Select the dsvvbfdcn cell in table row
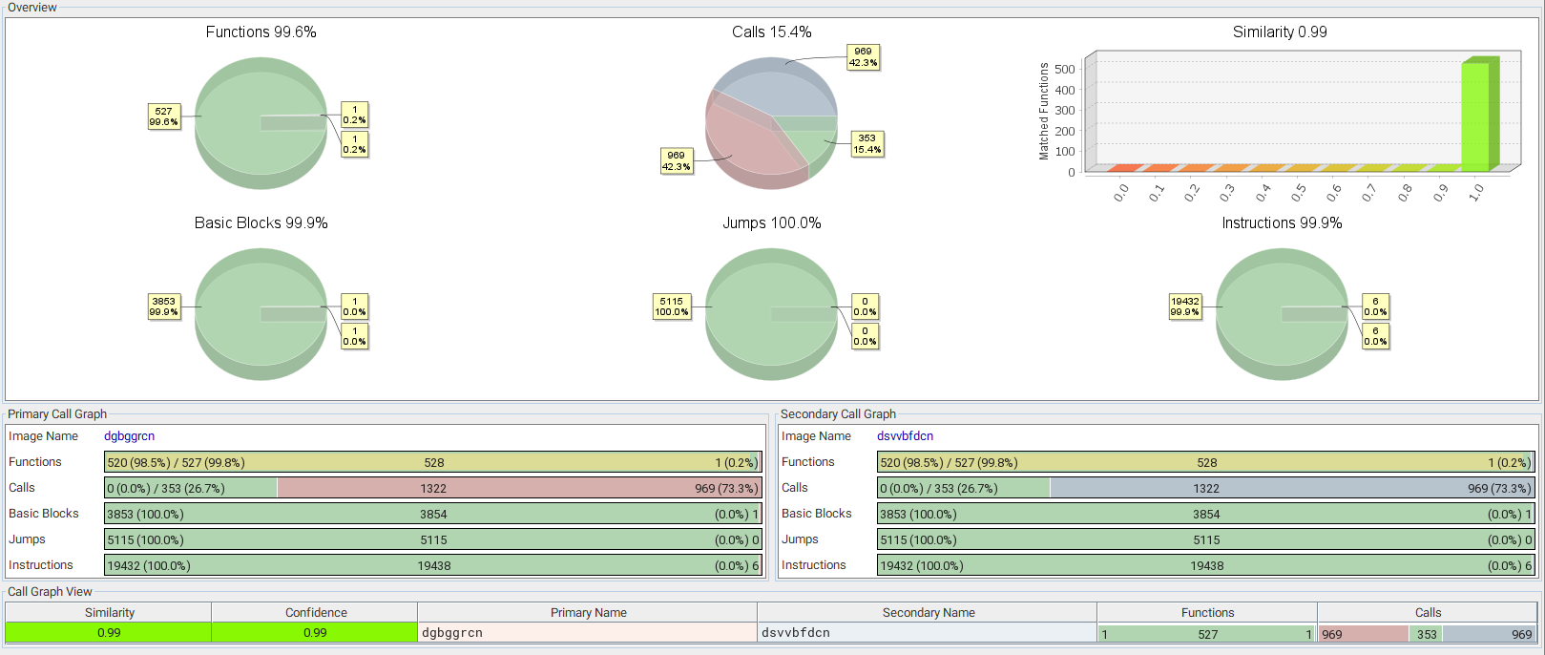The width and height of the screenshot is (1545, 655). [x=928, y=633]
